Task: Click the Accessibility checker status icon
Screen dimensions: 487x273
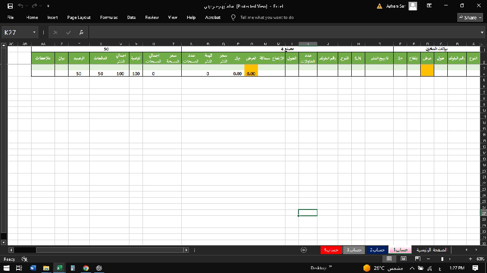Action: (25, 259)
